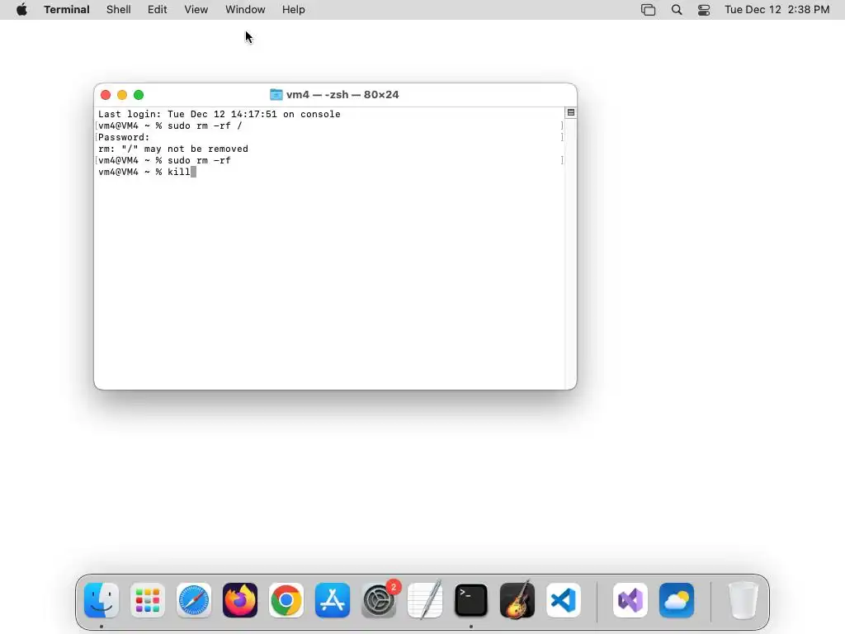This screenshot has height=634, width=845.
Task: Click the date and time clock
Action: point(777,10)
